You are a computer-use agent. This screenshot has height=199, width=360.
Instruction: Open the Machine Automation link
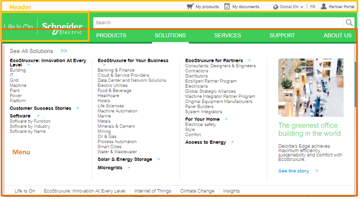(117, 111)
